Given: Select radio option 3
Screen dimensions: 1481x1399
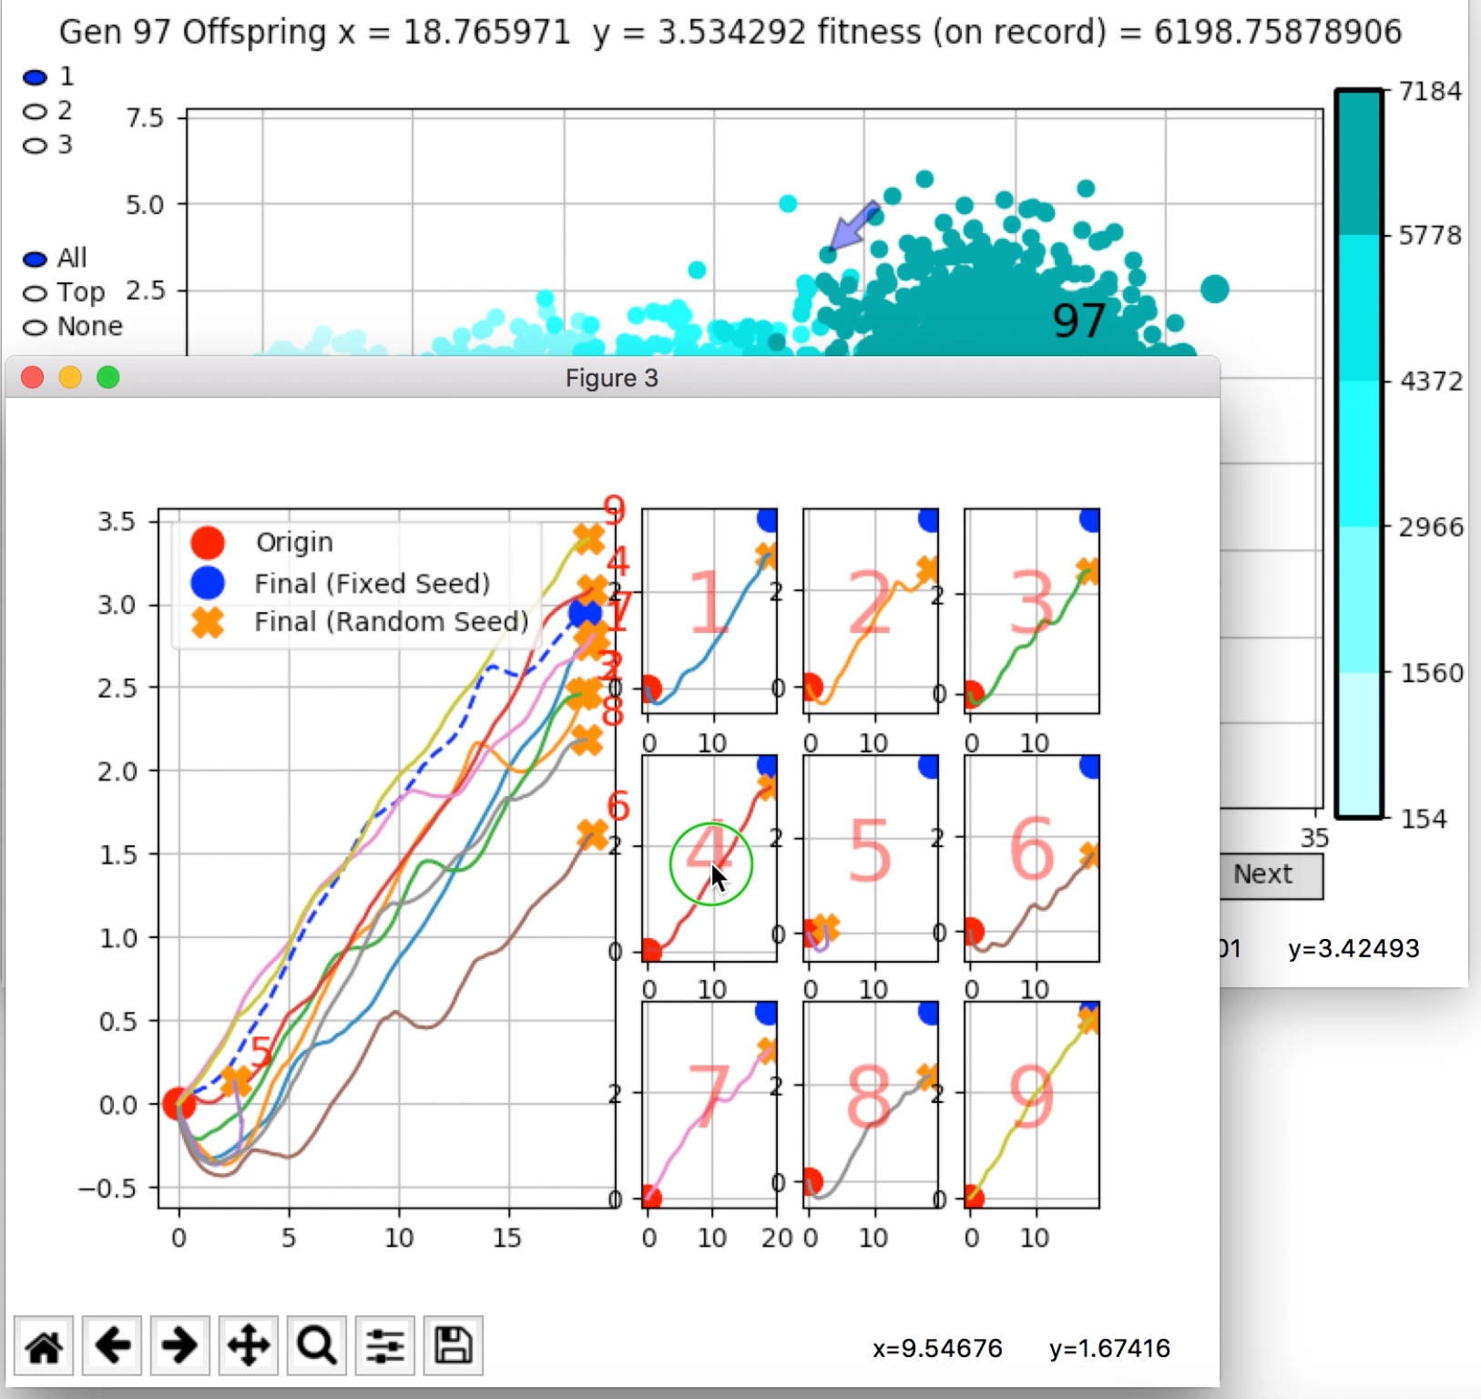Looking at the screenshot, I should (x=35, y=146).
